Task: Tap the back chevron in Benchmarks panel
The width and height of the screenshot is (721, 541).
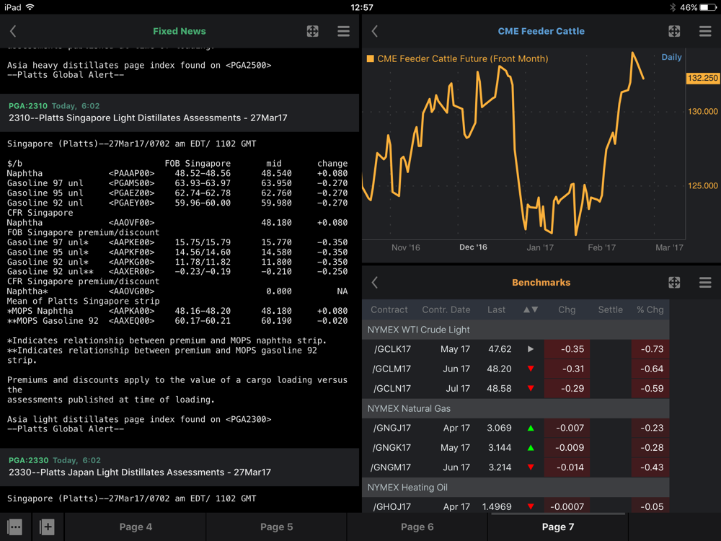Action: [x=375, y=283]
